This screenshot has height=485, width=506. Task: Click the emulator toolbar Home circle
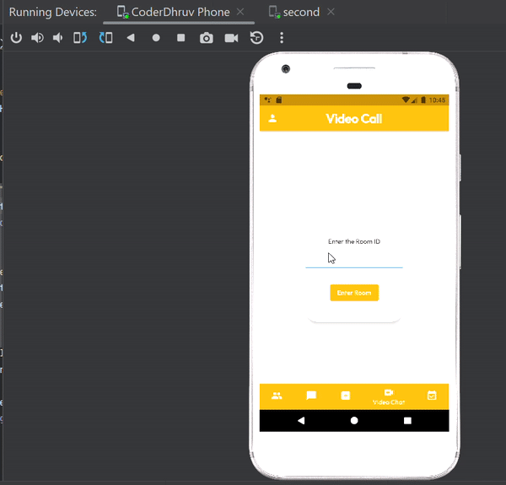tap(156, 38)
